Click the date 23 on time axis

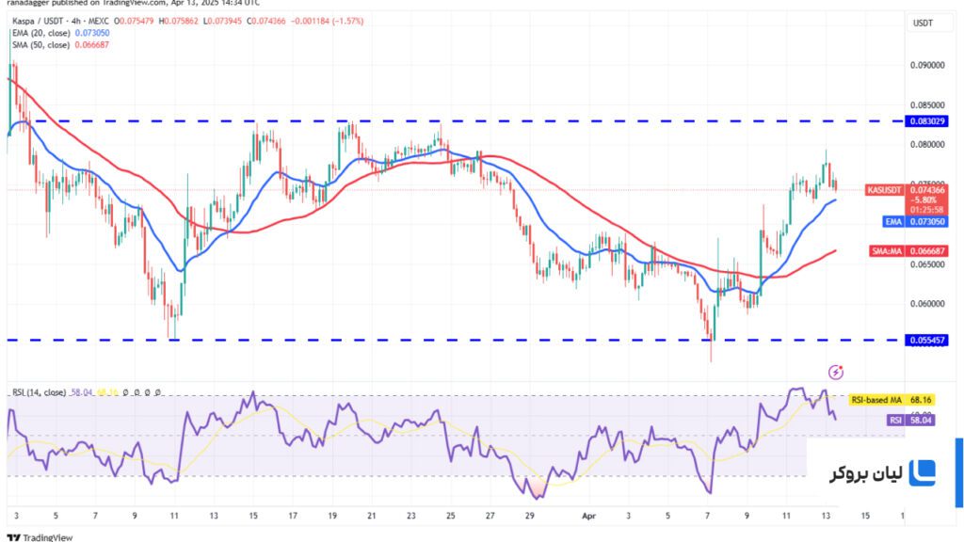point(410,517)
